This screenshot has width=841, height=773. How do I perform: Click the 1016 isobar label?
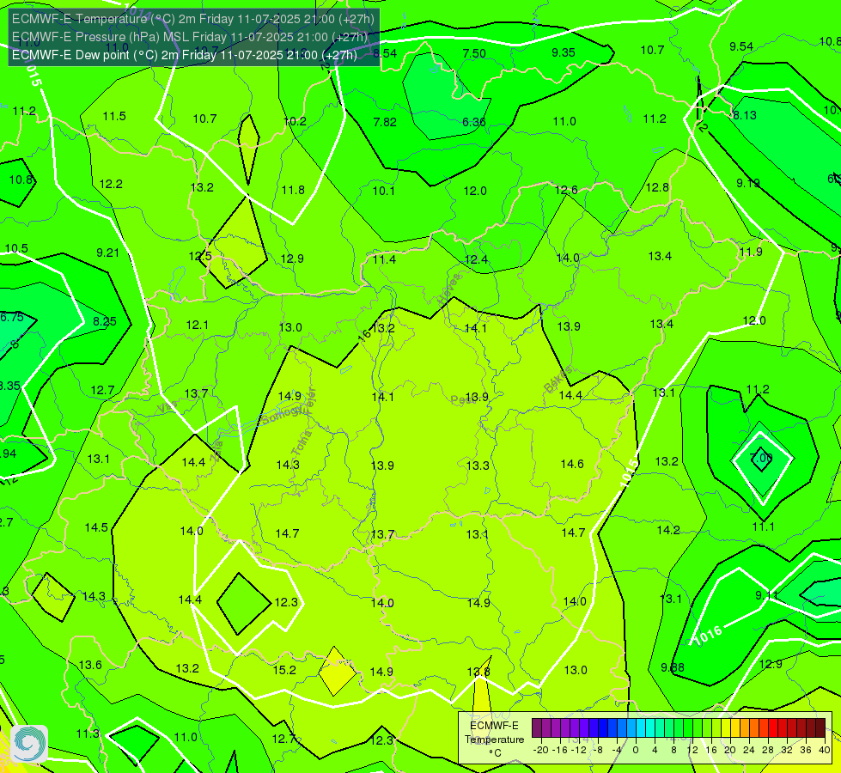(708, 636)
